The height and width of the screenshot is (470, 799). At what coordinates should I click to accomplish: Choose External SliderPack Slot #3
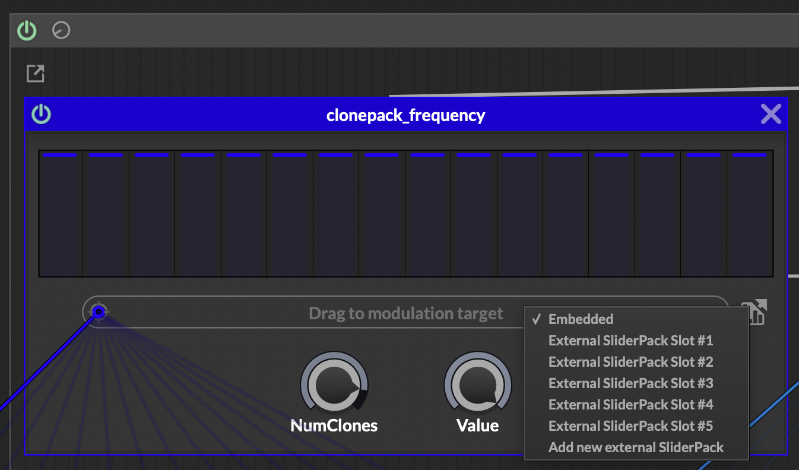click(636, 383)
